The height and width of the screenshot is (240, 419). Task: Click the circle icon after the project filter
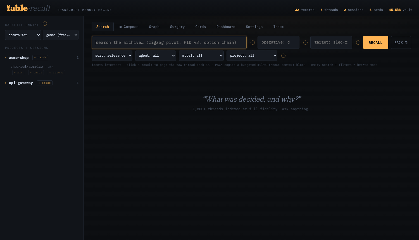click(283, 56)
